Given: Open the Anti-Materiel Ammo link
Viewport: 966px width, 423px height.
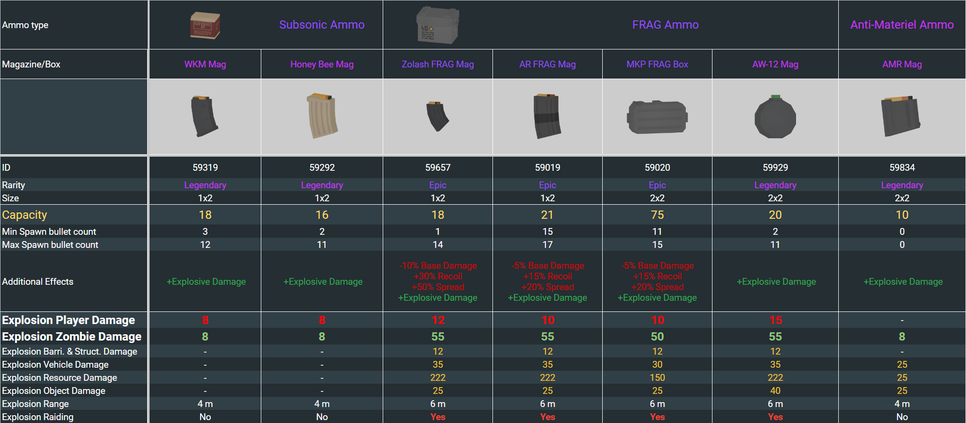Looking at the screenshot, I should (x=902, y=25).
